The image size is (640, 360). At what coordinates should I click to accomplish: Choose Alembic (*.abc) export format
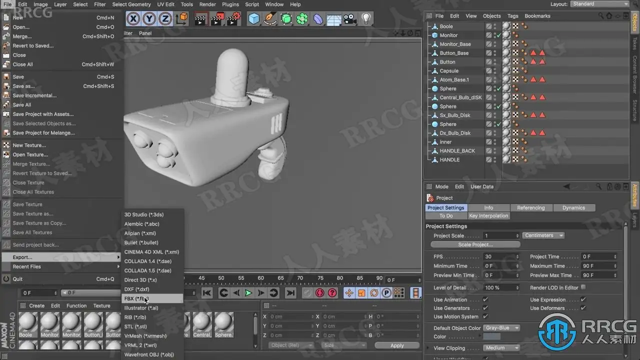(153, 224)
